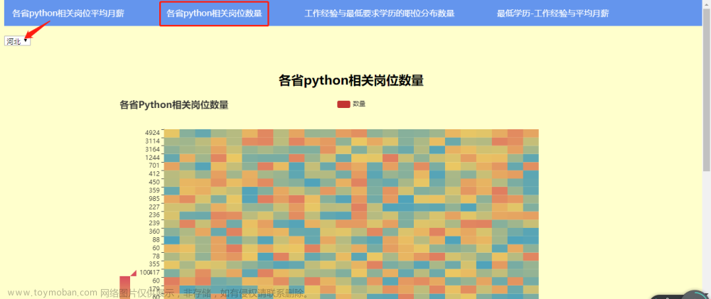The width and height of the screenshot is (711, 299).
Task: Click the page heading 各省python相关岗位数量
Action: [351, 81]
